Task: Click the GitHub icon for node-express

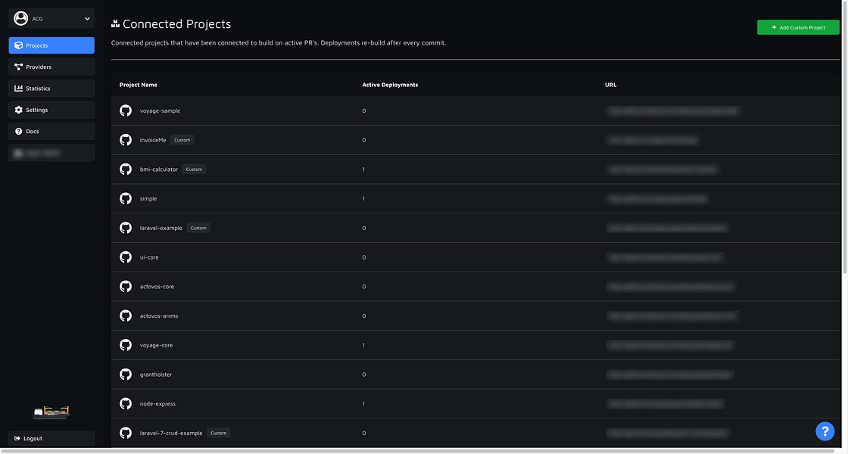Action: click(x=126, y=404)
